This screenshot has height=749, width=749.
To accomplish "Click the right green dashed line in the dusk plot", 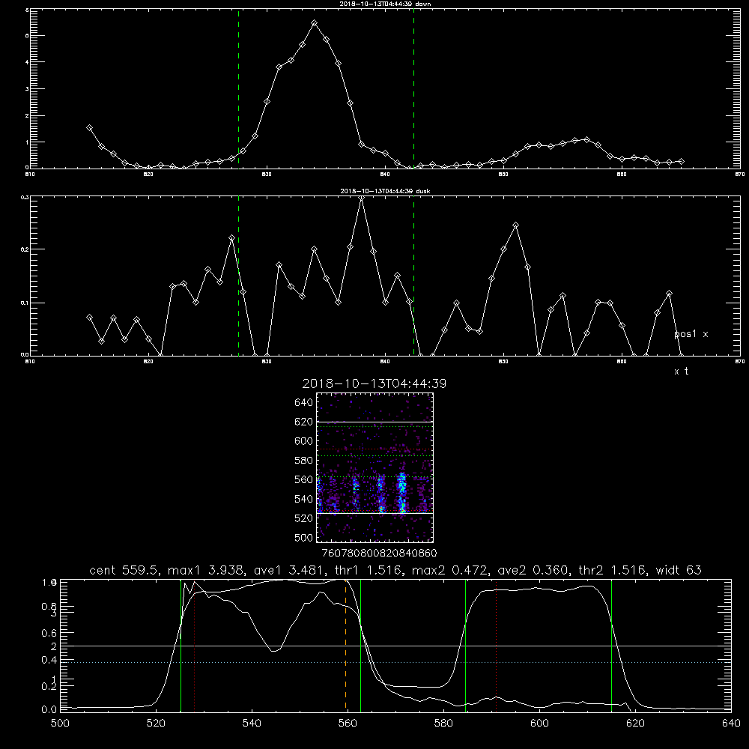I will point(413,276).
